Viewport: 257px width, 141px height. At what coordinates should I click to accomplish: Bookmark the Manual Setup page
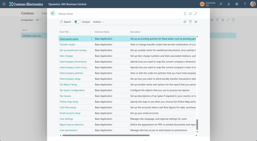click(185, 14)
